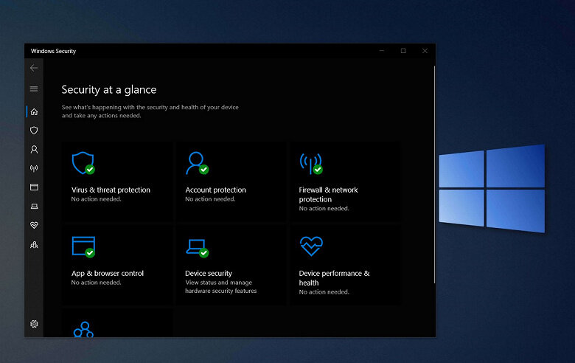
Task: Open the Virus & threat protection title
Action: (111, 190)
